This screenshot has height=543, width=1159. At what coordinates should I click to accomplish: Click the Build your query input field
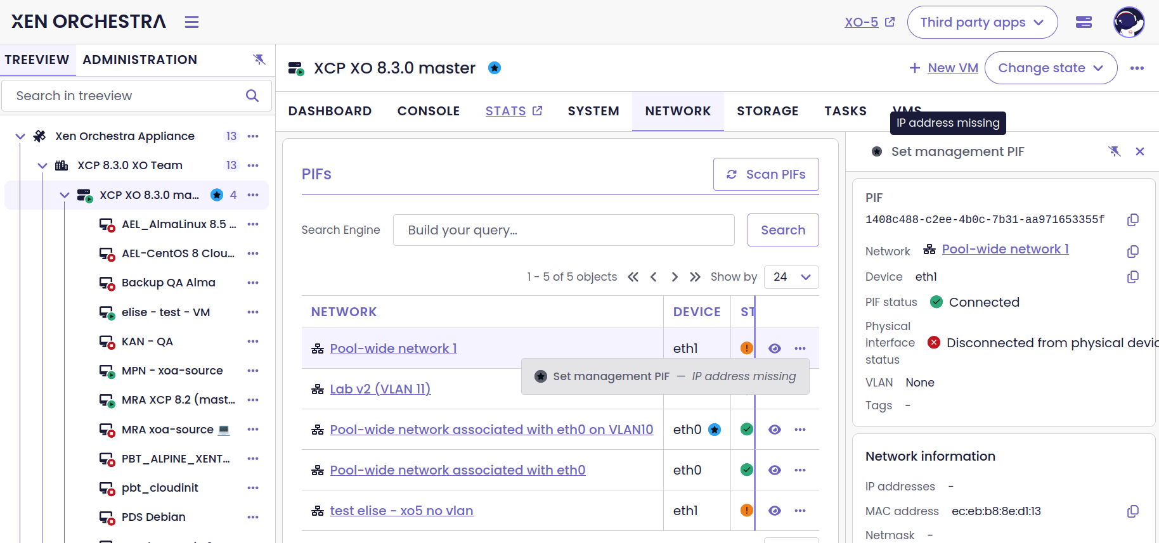[x=564, y=230]
